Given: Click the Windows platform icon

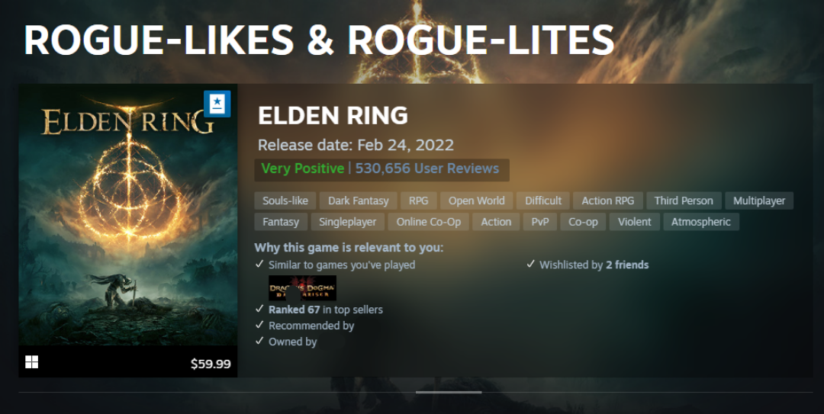Looking at the screenshot, I should (x=32, y=362).
